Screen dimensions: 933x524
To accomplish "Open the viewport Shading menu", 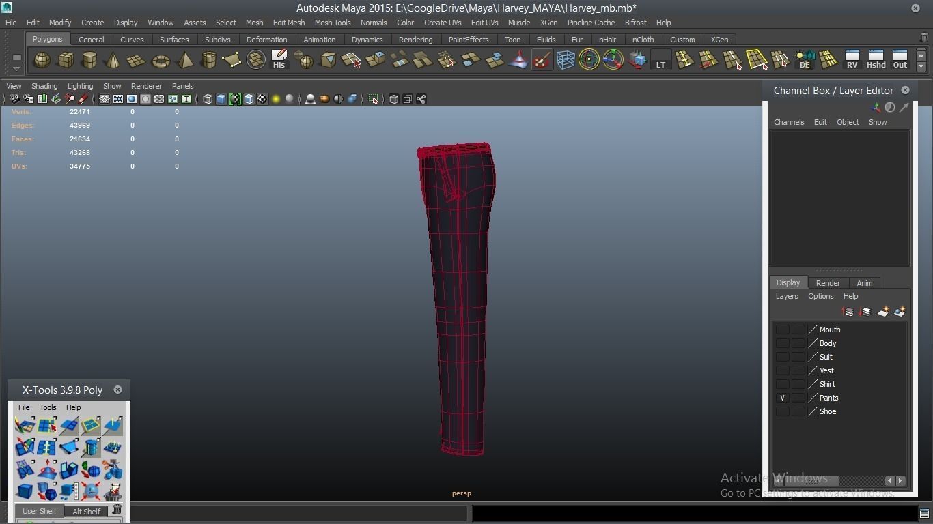I will pyautogui.click(x=44, y=86).
